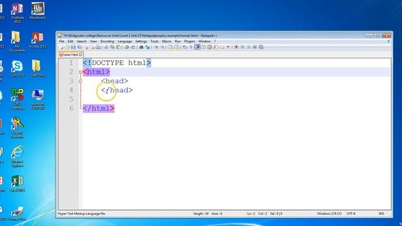The width and height of the screenshot is (402, 226).
Task: Click the Save All toolbar icon
Action: (x=80, y=47)
